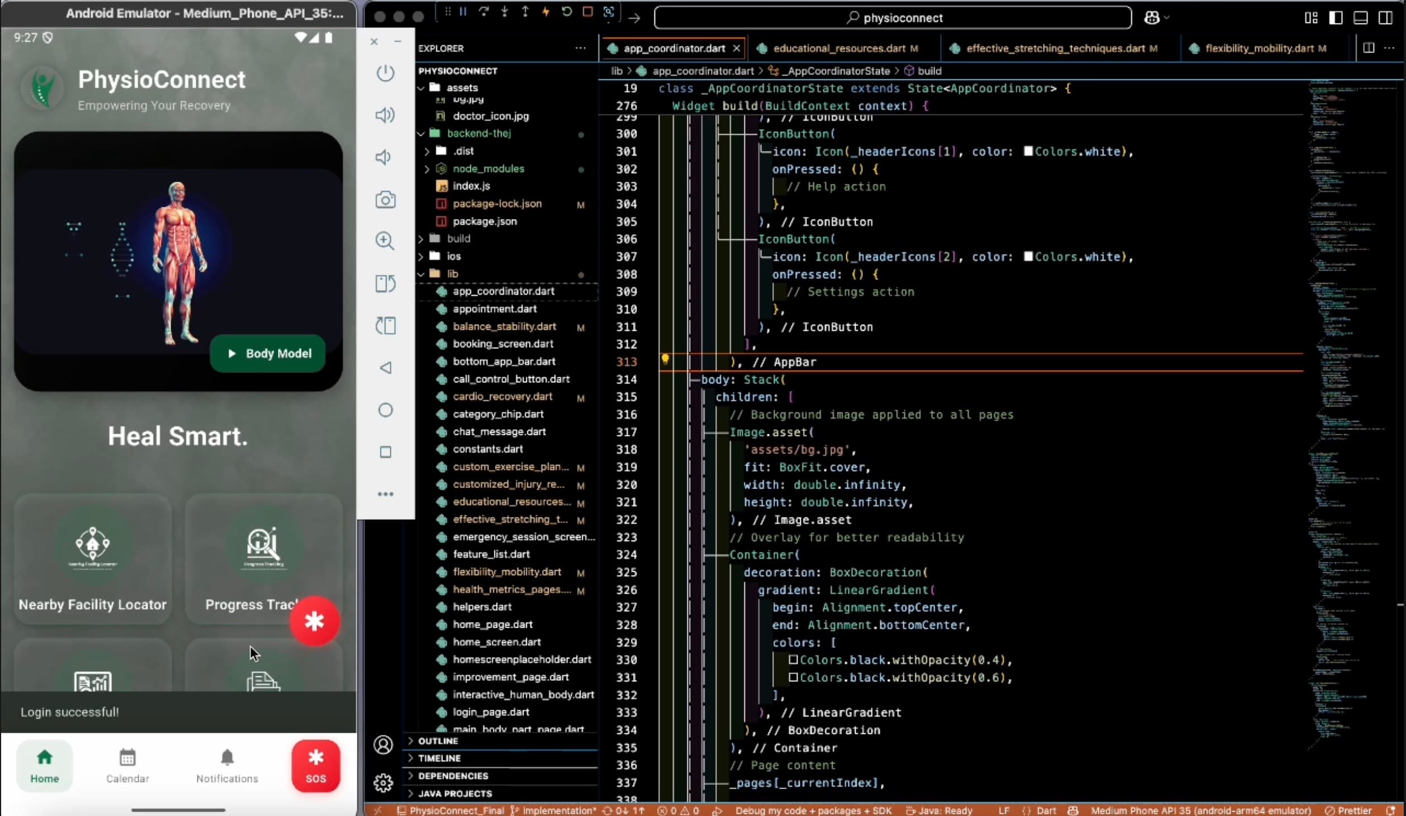
Task: Open the Calendar tab in app
Action: click(128, 766)
